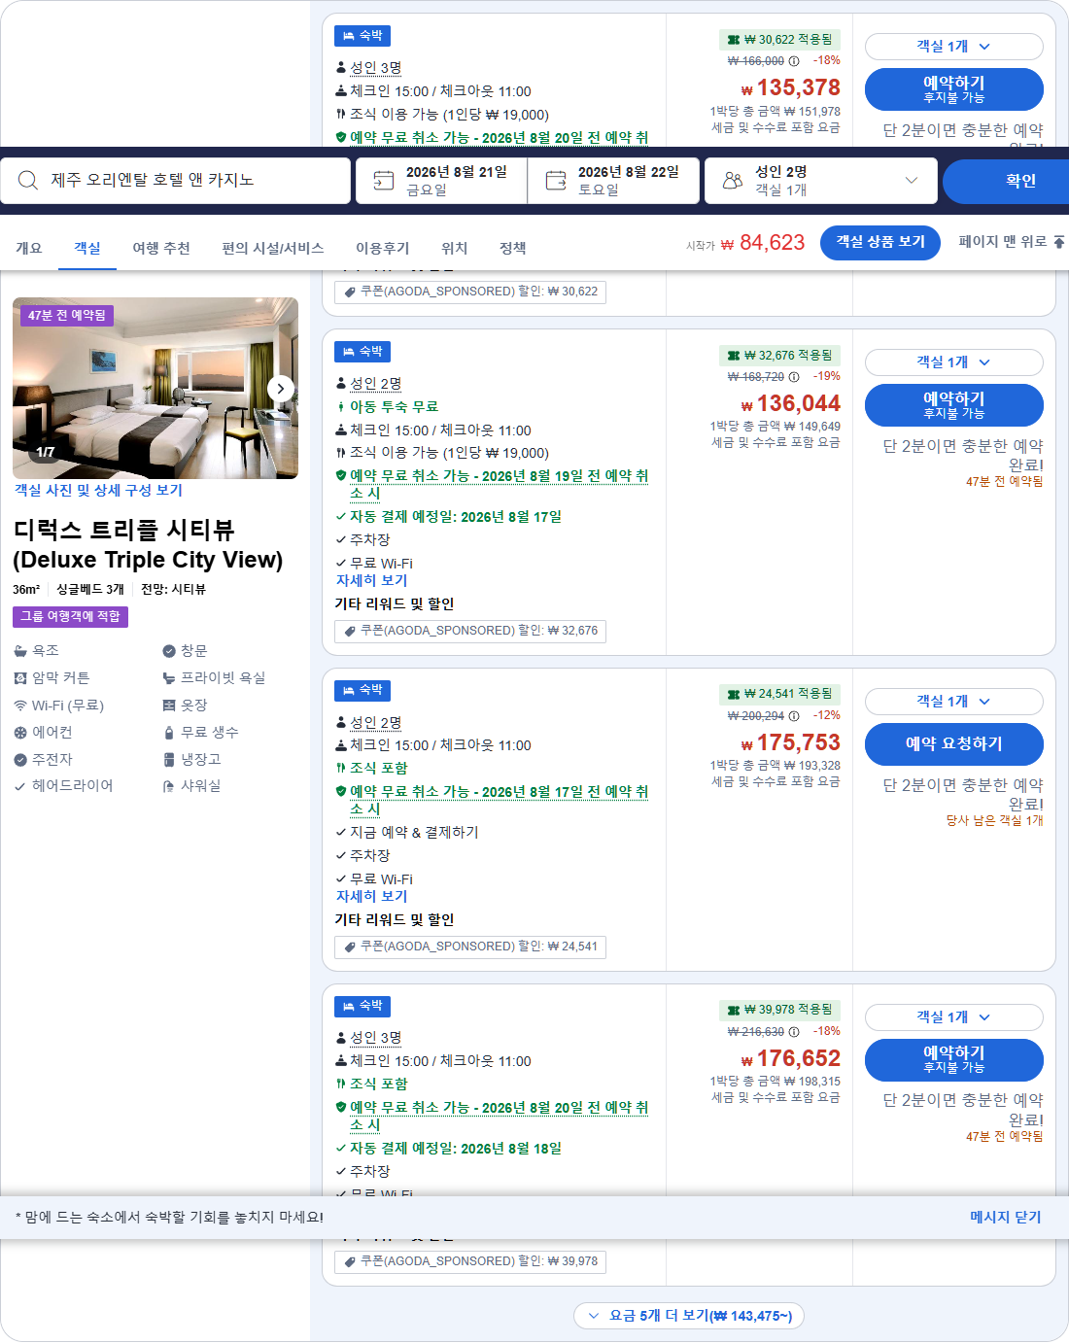The height and width of the screenshot is (1343, 1069).
Task: Click 아동 투숙 무료 text
Action: pyautogui.click(x=394, y=407)
